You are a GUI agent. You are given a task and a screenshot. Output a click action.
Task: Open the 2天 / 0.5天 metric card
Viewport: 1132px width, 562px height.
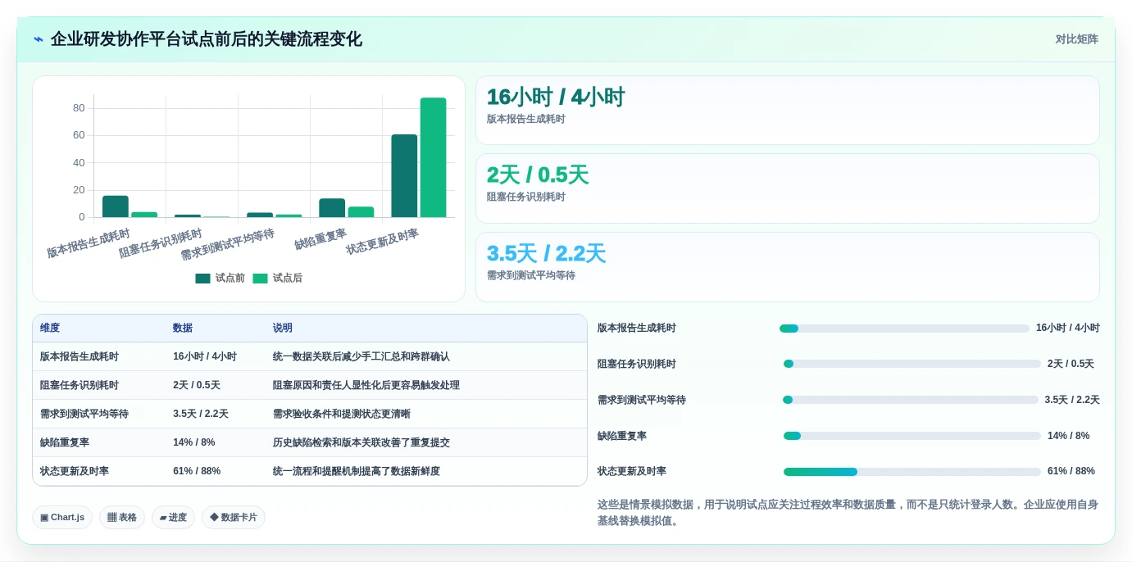click(788, 188)
